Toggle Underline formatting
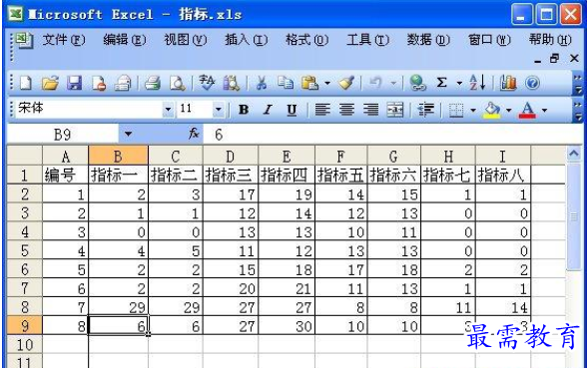This screenshot has height=368, width=588. click(x=292, y=110)
